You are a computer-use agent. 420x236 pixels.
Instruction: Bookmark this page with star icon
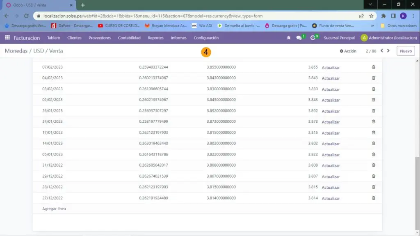(371, 16)
